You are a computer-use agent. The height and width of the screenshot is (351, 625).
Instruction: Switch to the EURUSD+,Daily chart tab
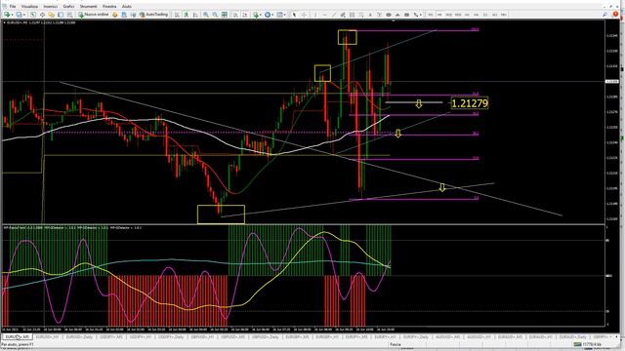click(79, 337)
